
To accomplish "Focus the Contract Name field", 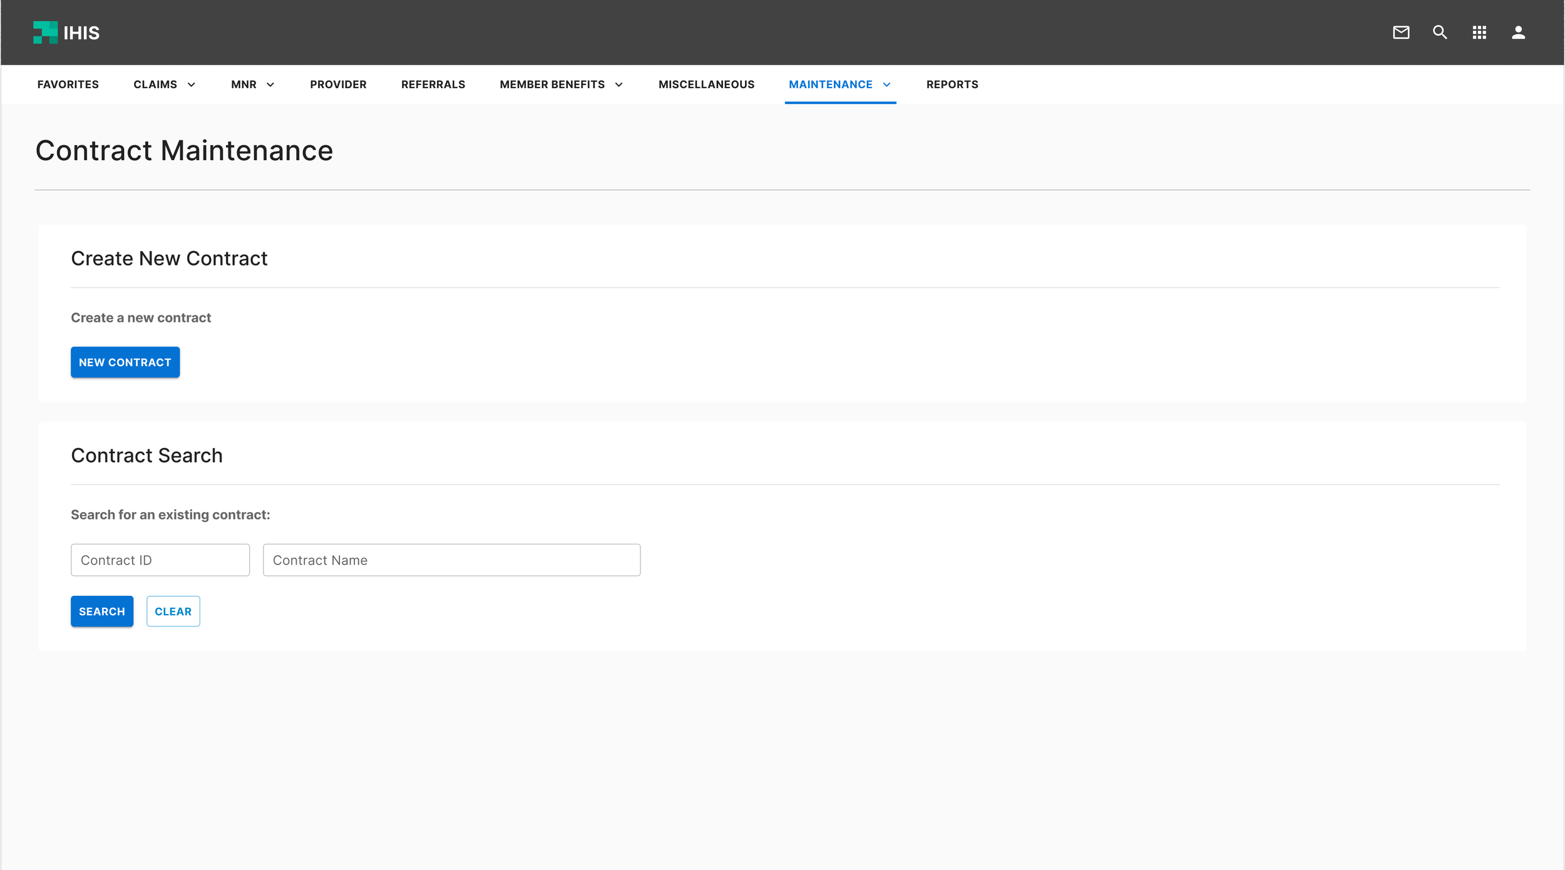I will pos(451,560).
